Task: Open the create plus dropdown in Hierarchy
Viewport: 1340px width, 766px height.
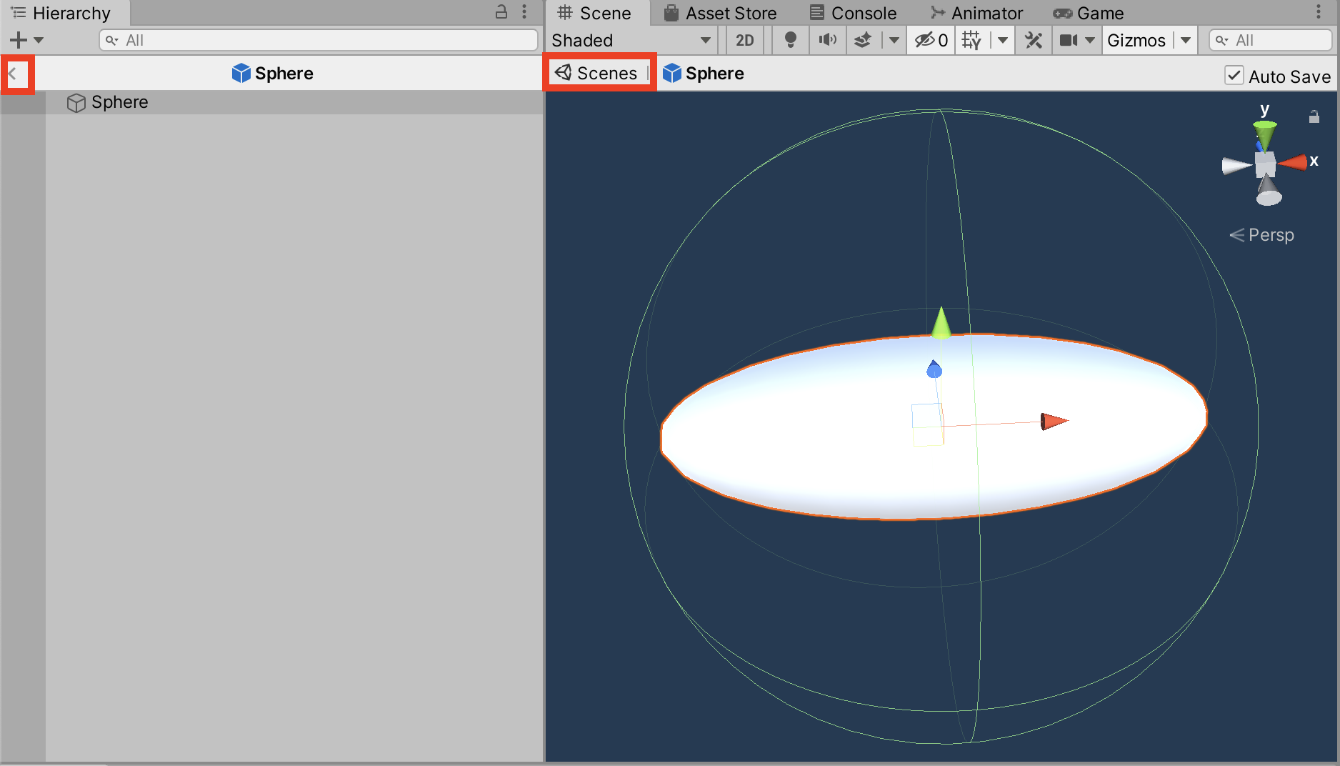Action: pos(26,40)
